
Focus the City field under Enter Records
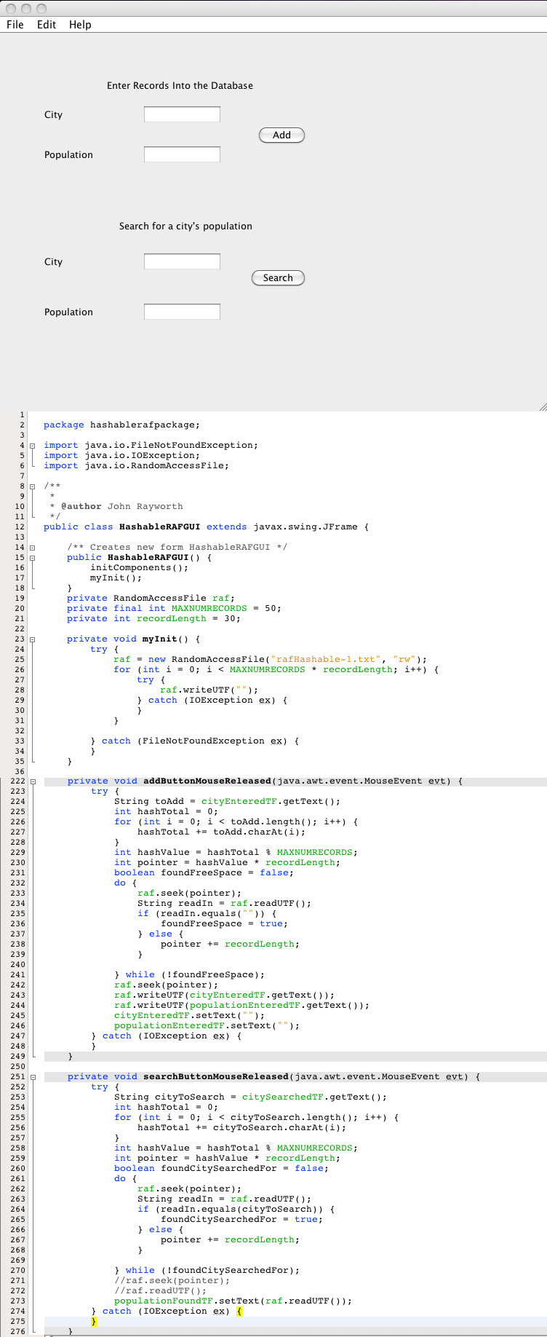coord(182,114)
